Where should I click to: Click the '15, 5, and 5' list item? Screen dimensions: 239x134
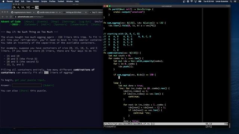tap(15, 64)
